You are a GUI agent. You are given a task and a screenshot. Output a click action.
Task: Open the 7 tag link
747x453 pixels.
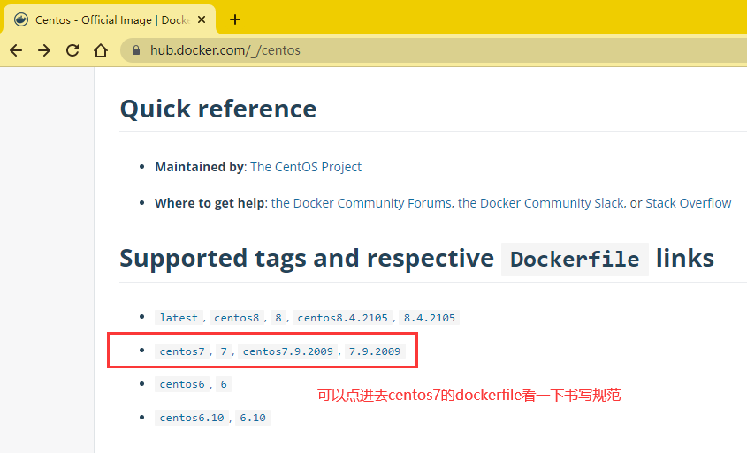[x=224, y=351]
